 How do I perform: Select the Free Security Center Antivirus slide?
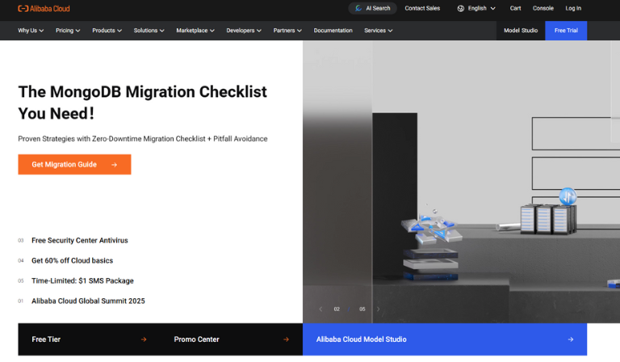[x=80, y=241]
